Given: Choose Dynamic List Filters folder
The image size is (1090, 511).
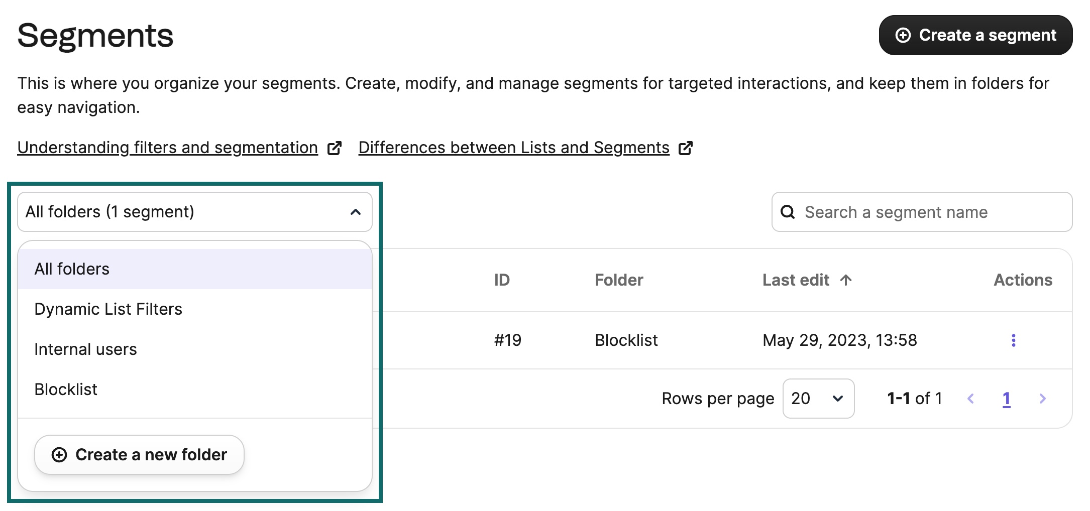Looking at the screenshot, I should point(108,309).
